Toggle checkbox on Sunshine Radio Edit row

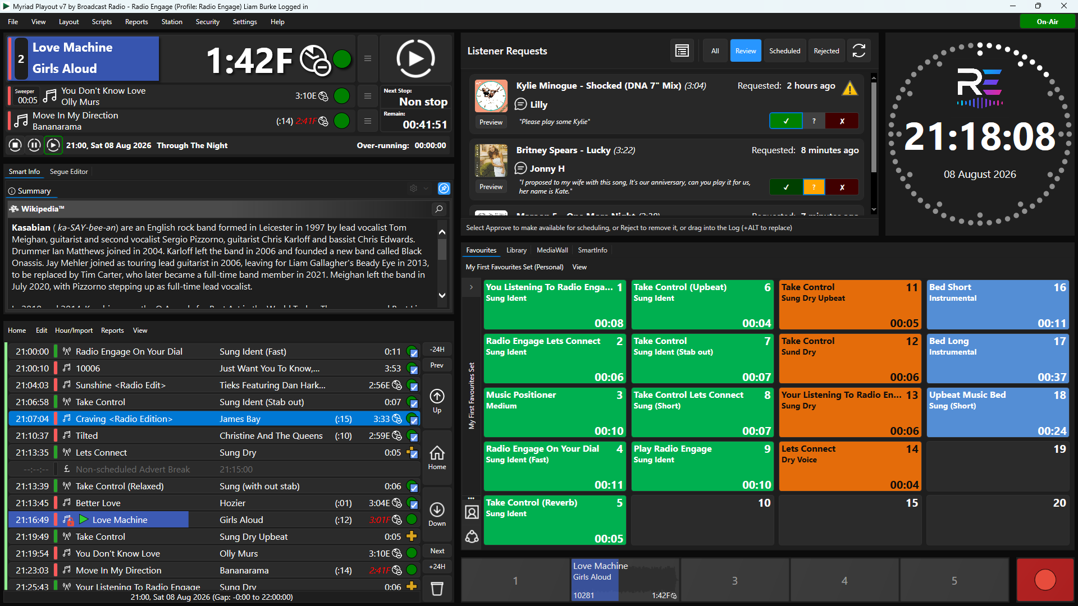tap(413, 386)
